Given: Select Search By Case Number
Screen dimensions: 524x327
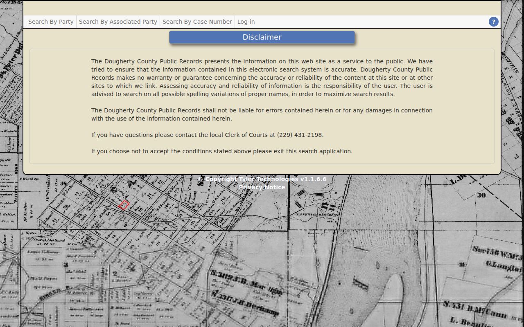Looking at the screenshot, I should pyautogui.click(x=197, y=22).
